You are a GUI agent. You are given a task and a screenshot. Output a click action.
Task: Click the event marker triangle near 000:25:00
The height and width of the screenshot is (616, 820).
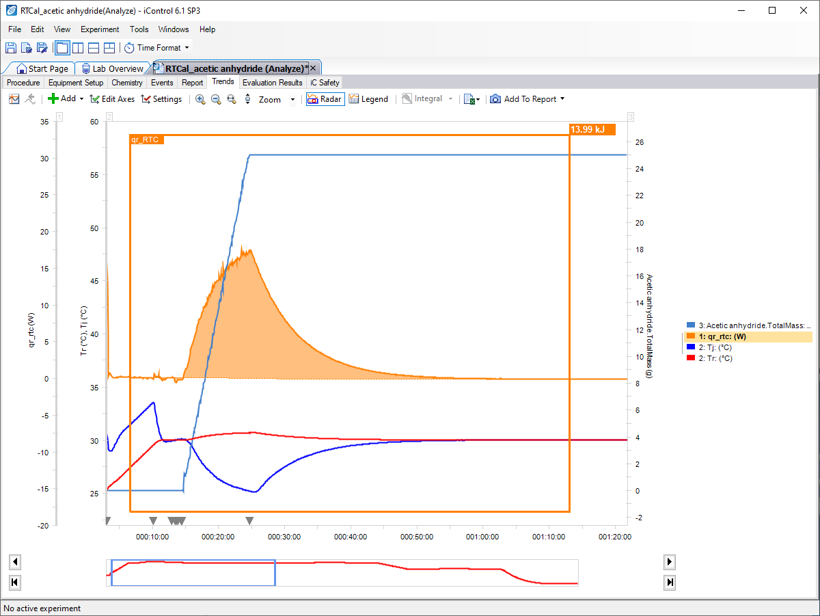pyautogui.click(x=249, y=521)
